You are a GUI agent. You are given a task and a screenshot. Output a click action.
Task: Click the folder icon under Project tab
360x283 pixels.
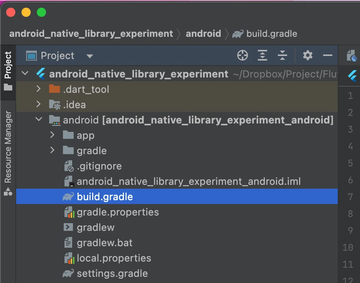point(8,87)
